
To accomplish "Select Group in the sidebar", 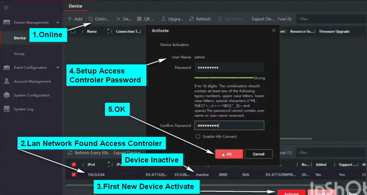I will click(19, 54).
